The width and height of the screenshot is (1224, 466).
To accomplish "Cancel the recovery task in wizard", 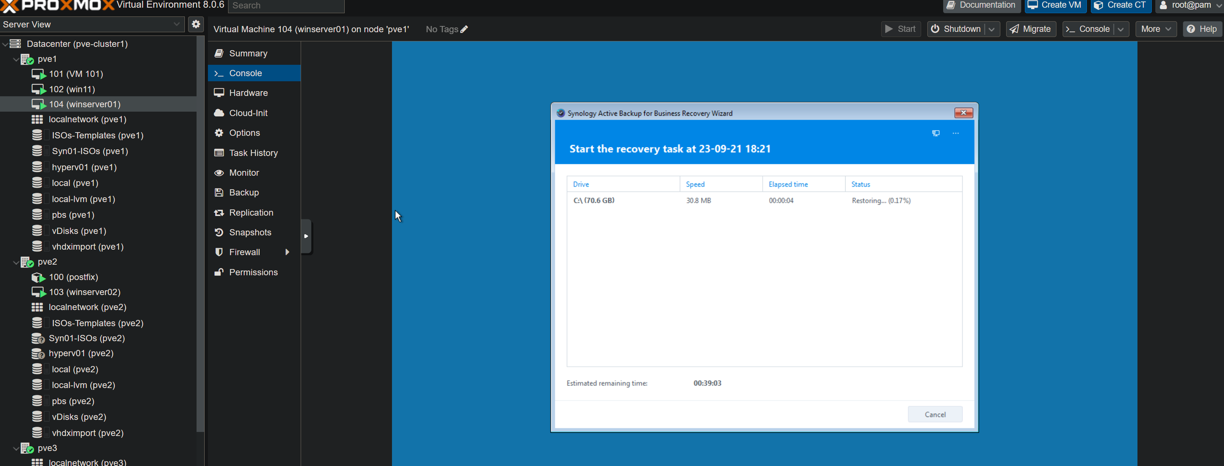I will (x=935, y=414).
